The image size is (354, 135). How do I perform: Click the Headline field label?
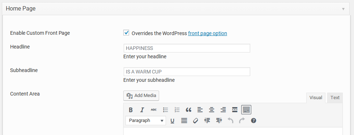click(20, 47)
